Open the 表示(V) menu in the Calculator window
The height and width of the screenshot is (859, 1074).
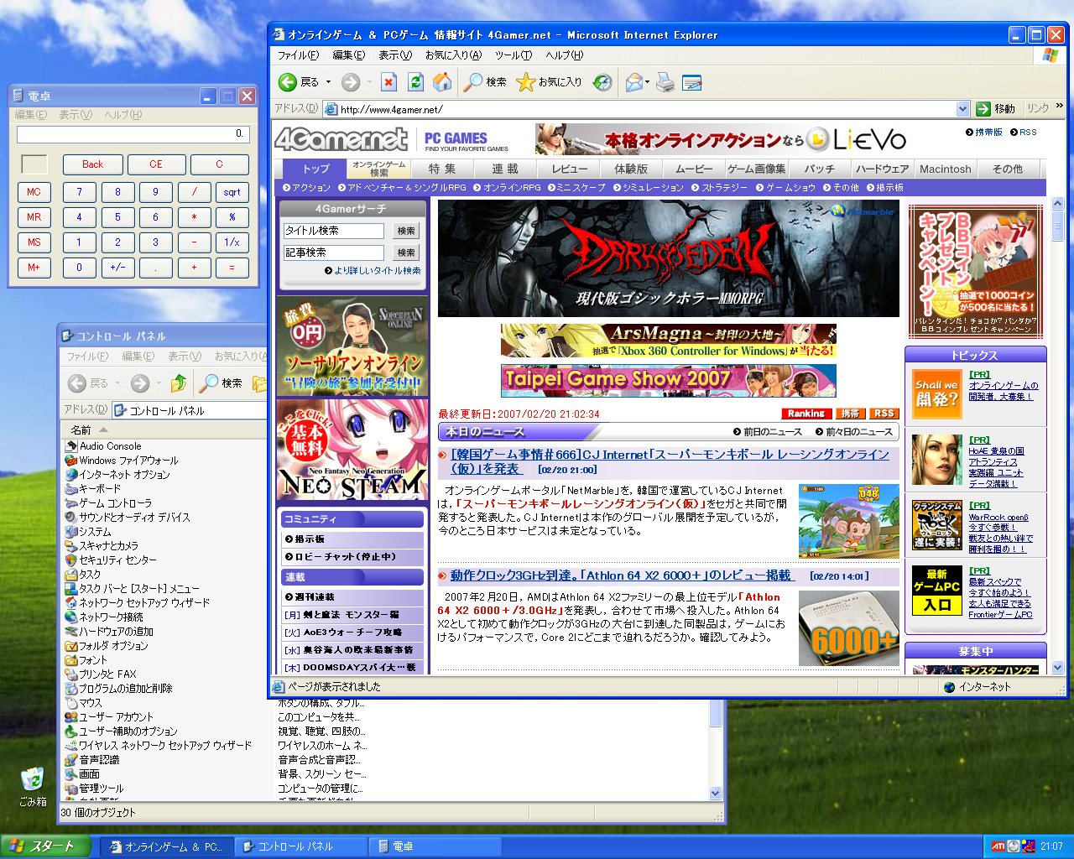[x=76, y=115]
